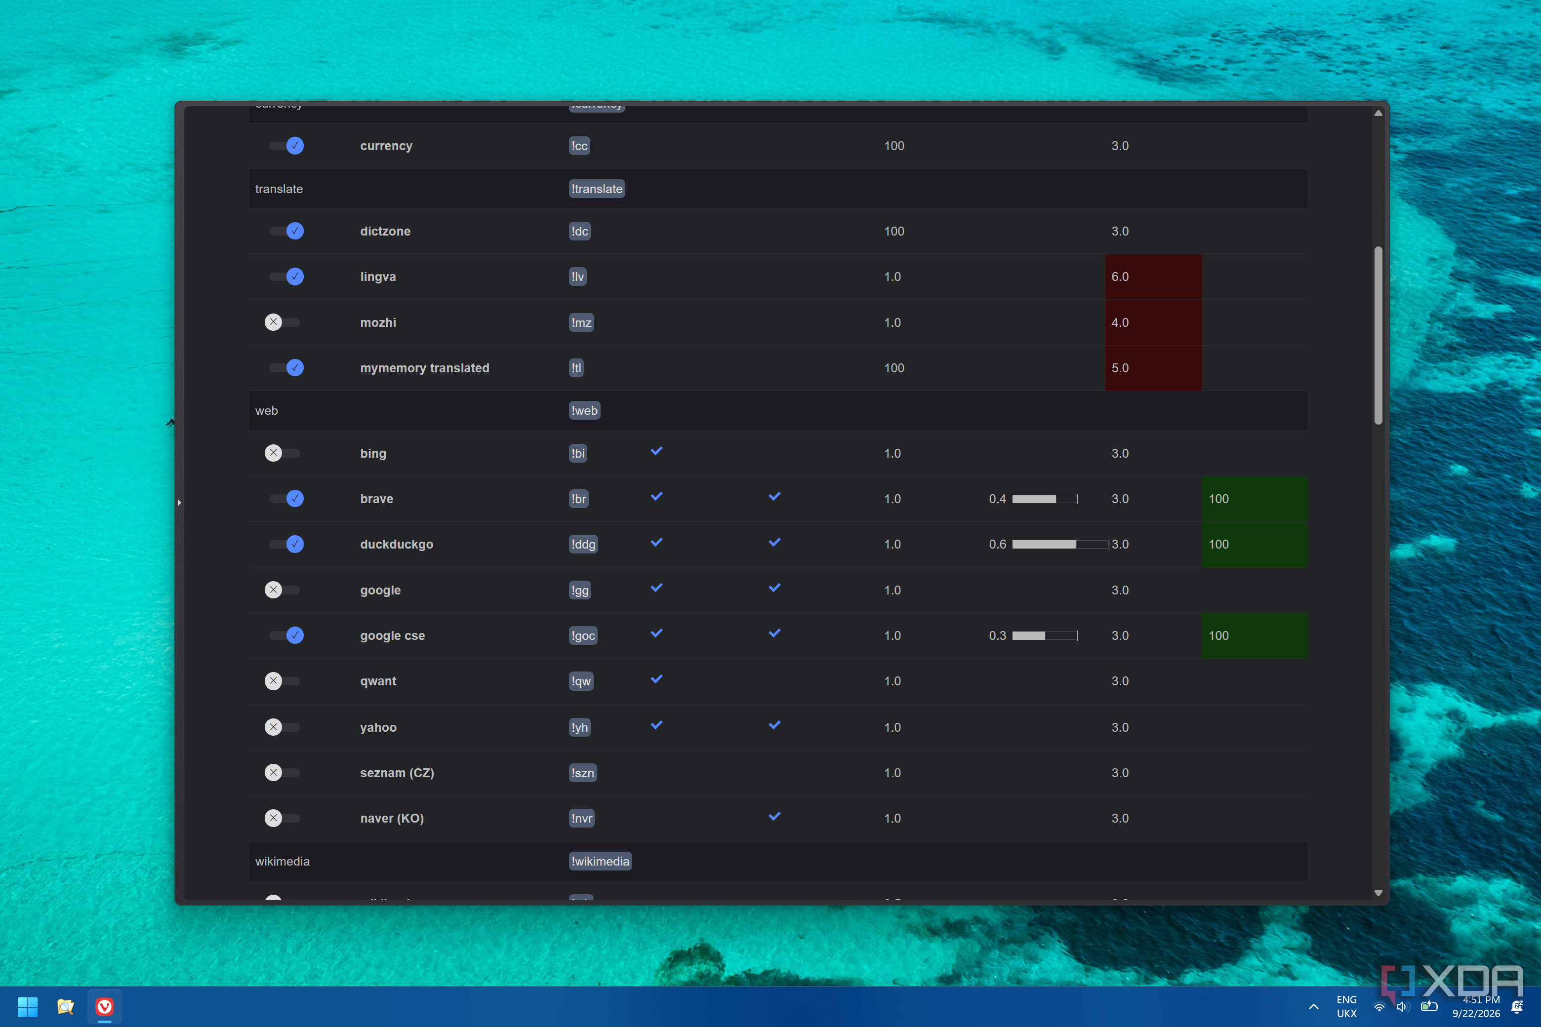This screenshot has height=1027, width=1541.
Task: Enable the qwant engine
Action: (x=283, y=681)
